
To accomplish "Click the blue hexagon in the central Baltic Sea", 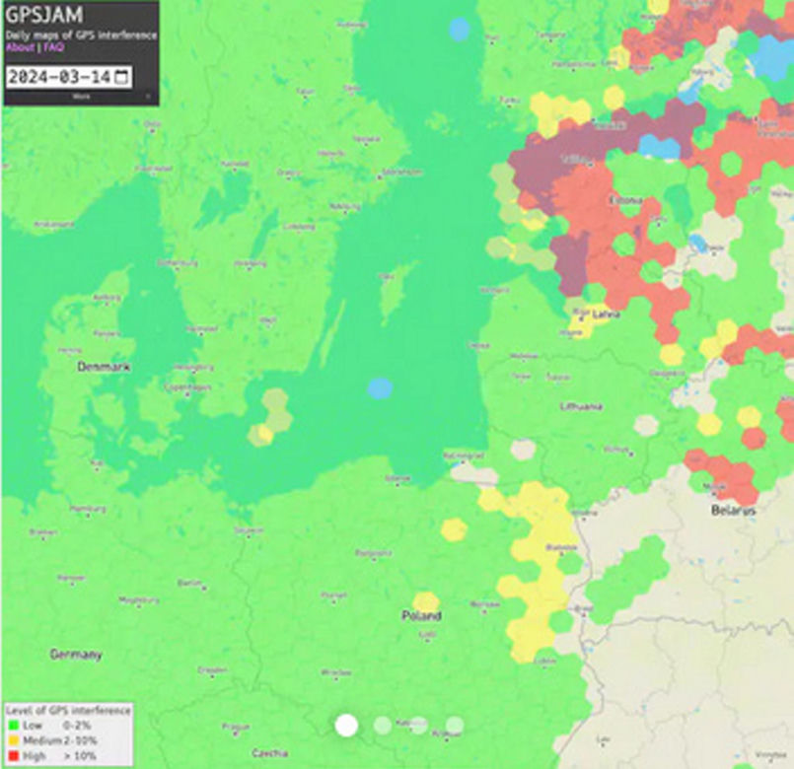I will [x=380, y=388].
